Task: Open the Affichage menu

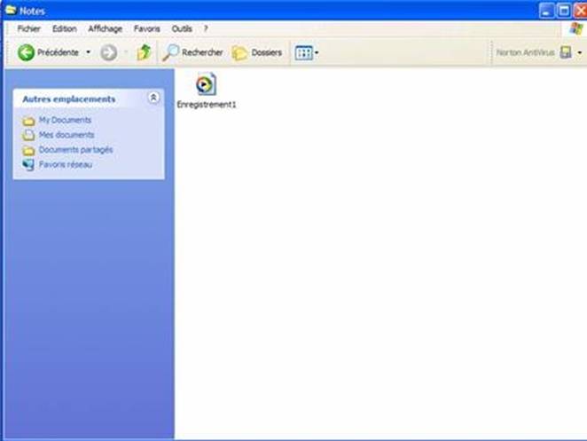Action: point(105,29)
